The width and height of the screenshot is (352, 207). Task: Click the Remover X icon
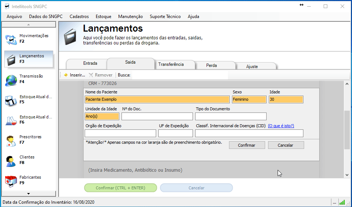(x=91, y=75)
